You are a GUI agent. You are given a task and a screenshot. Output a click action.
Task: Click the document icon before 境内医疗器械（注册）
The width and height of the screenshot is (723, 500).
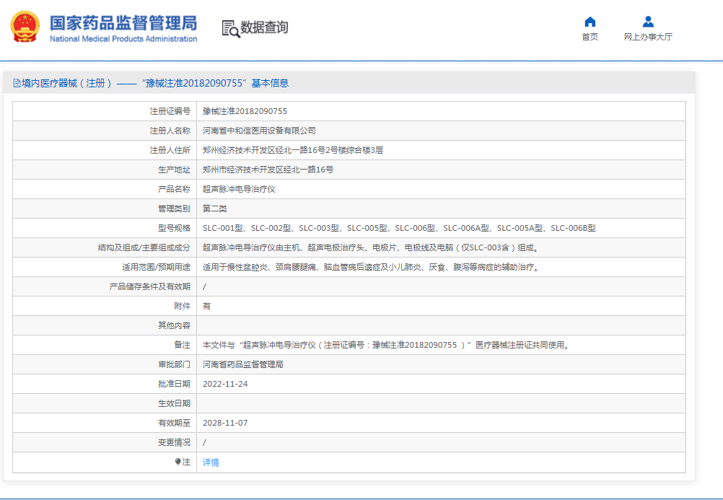16,82
